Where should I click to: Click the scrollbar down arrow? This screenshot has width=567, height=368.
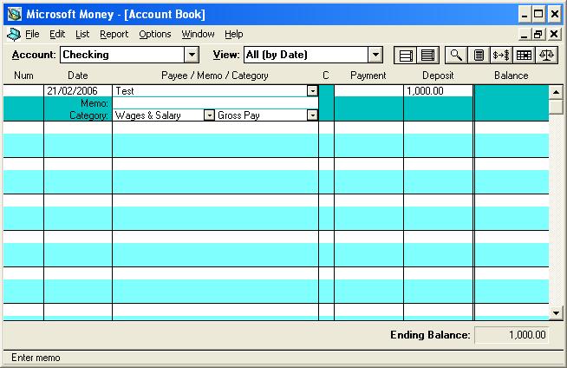coord(556,313)
